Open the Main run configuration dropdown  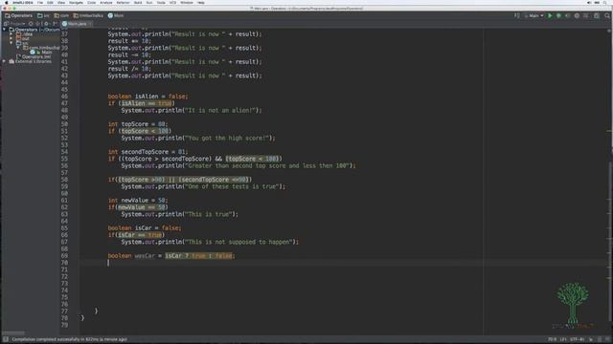tap(534, 15)
